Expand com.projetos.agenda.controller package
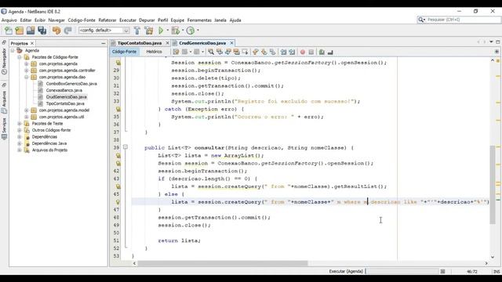The width and height of the screenshot is (502, 282). [x=27, y=70]
